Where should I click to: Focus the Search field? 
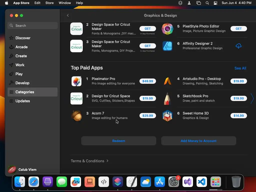coord(32,26)
